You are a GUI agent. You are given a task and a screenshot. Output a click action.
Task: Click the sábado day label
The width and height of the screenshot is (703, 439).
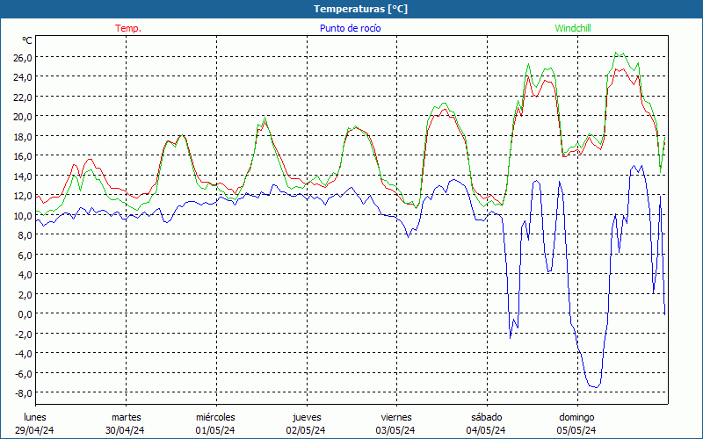pos(487,417)
